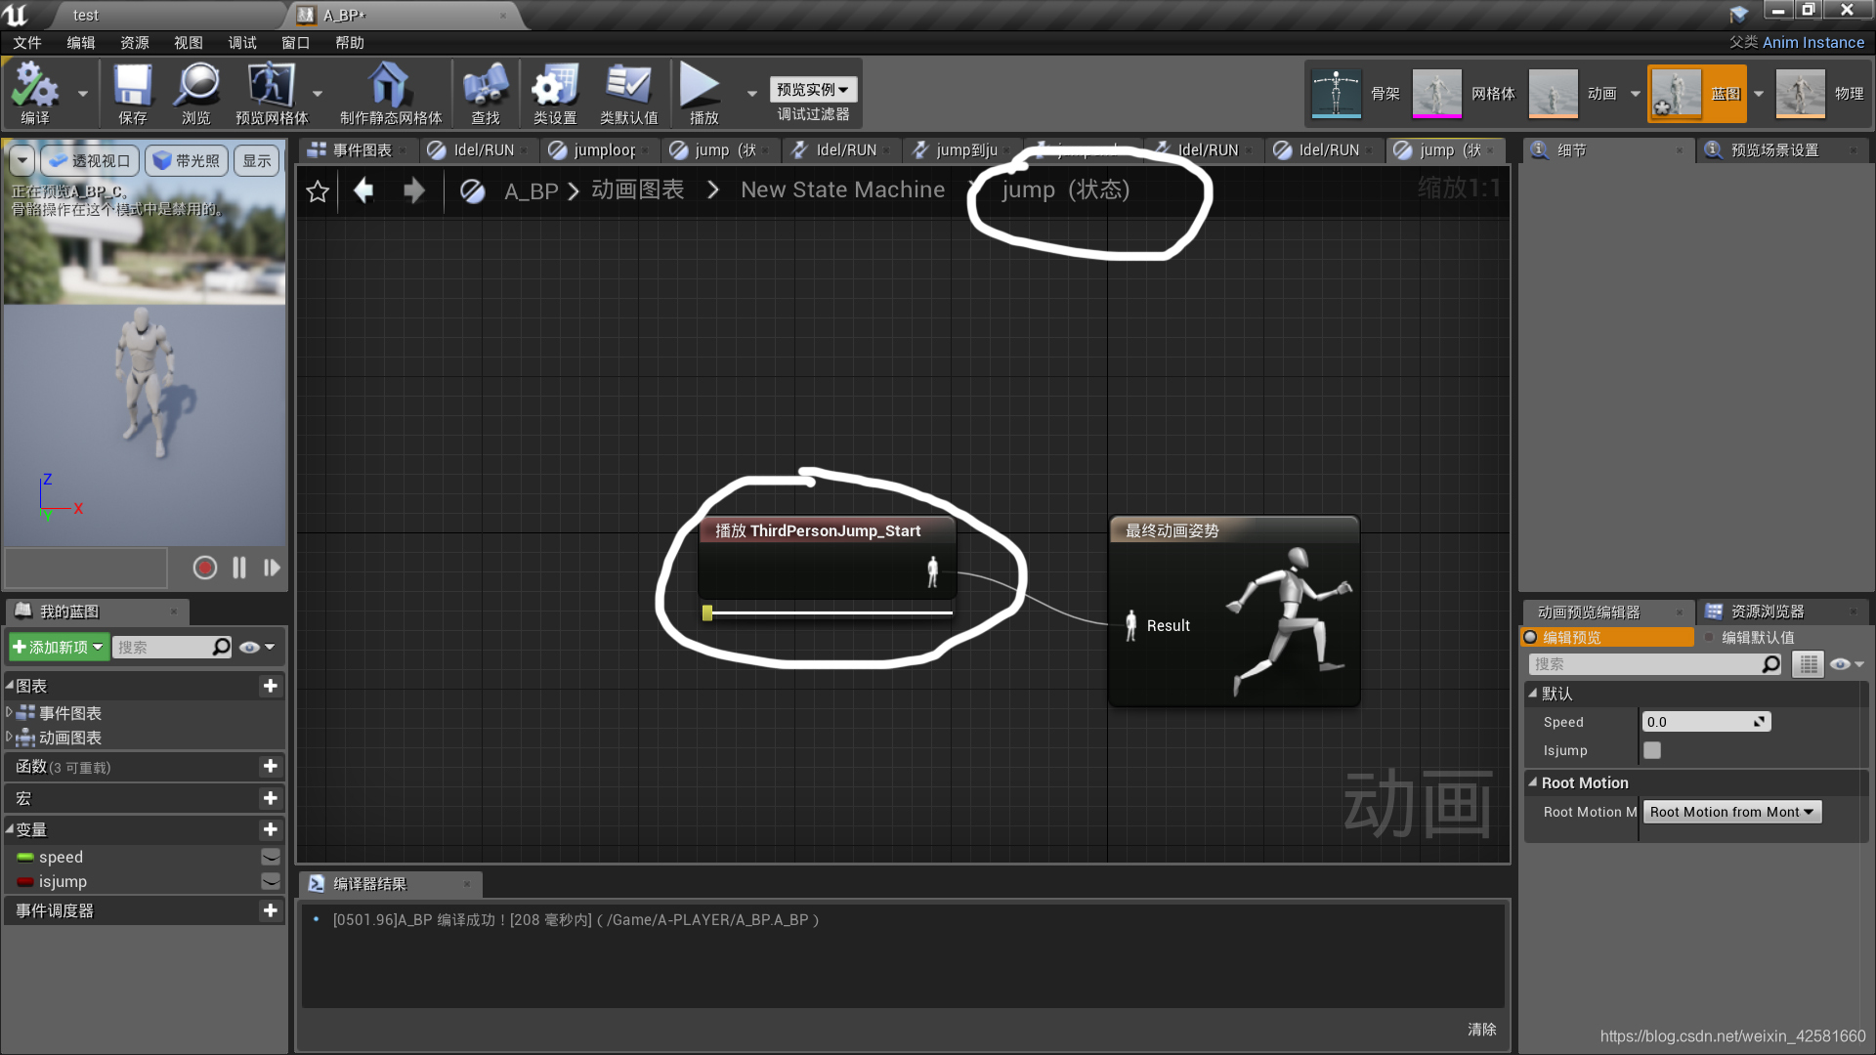
Task: Toggle Isjump checkbox in Details panel
Action: (1652, 749)
